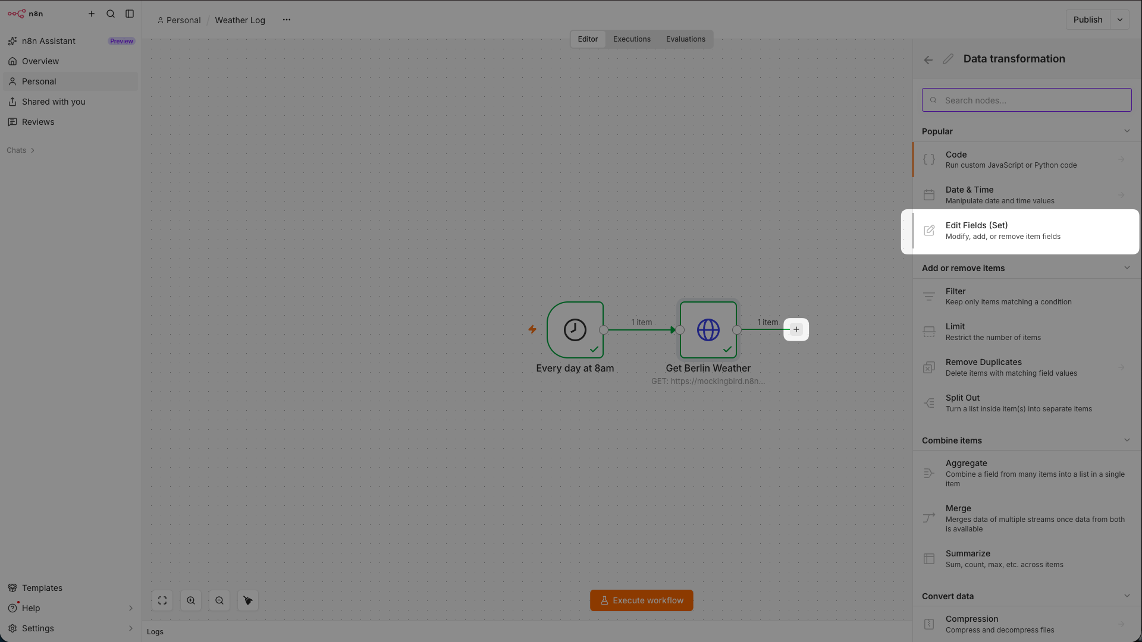The image size is (1142, 642).
Task: Click the Execute workflow button
Action: click(x=641, y=600)
